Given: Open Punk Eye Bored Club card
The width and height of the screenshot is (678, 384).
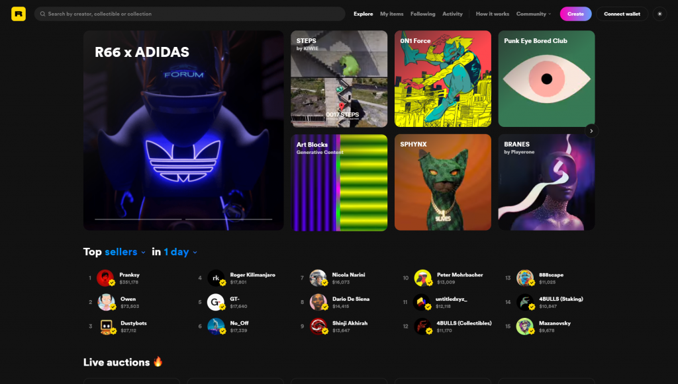Looking at the screenshot, I should click(x=546, y=79).
